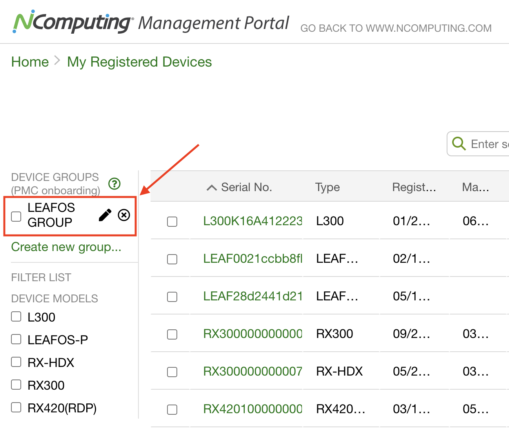Select row checkbox for RX300000000000
This screenshot has height=430, width=509.
click(172, 334)
